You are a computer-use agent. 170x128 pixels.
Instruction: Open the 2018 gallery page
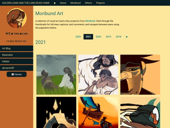pos(118,37)
